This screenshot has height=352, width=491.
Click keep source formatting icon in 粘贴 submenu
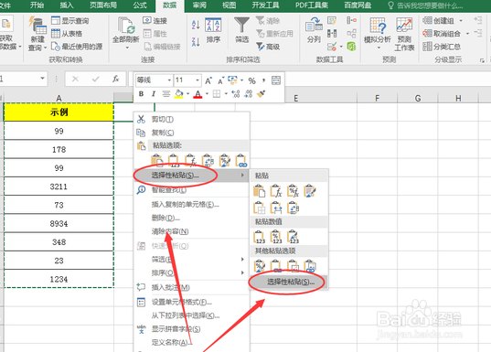(310, 191)
